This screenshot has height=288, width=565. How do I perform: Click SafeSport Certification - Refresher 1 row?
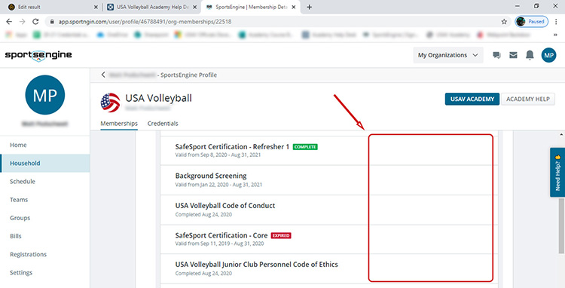(329, 151)
